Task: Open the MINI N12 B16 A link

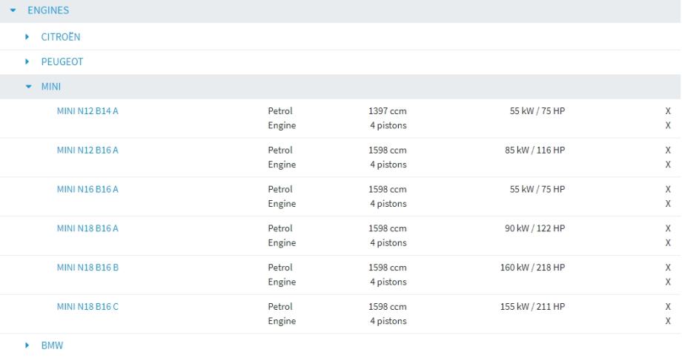Action: [x=87, y=150]
